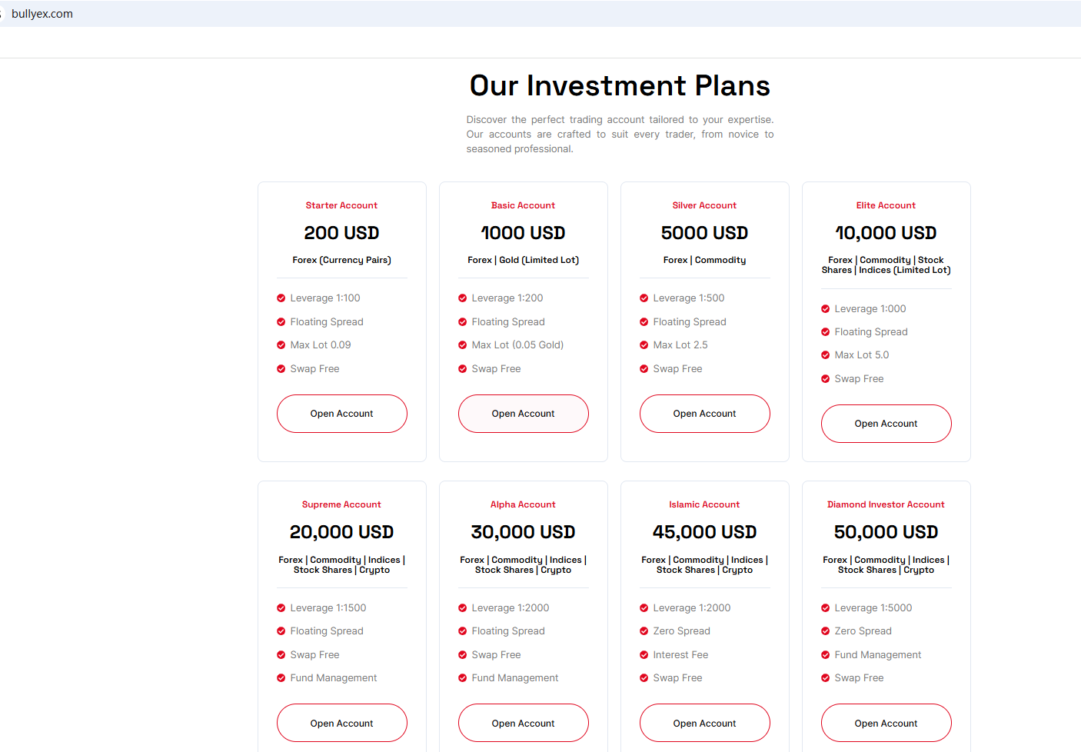Image resolution: width=1081 pixels, height=752 pixels.
Task: Click the Our Investment Plans heading
Action: [x=620, y=85]
